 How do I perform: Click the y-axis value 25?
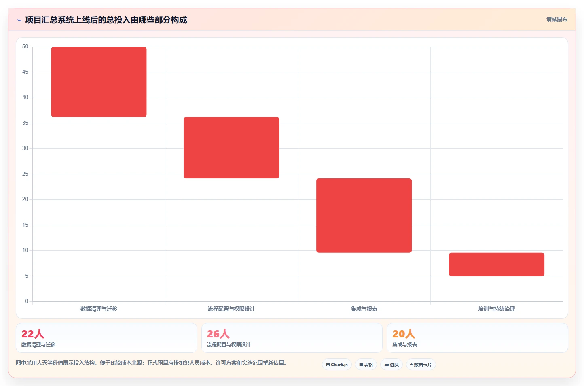[25, 174]
